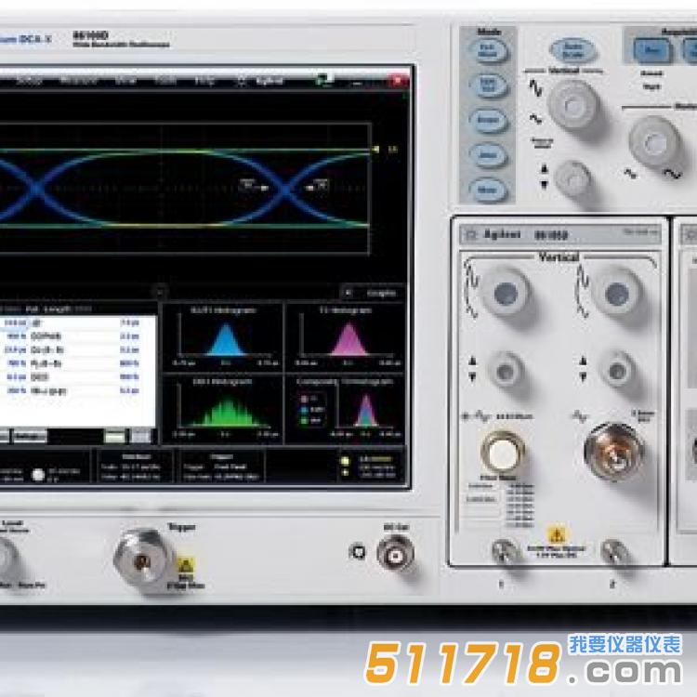The image size is (697, 697).
Task: Push the Eye/Mask Mode button
Action: pyautogui.click(x=488, y=51)
